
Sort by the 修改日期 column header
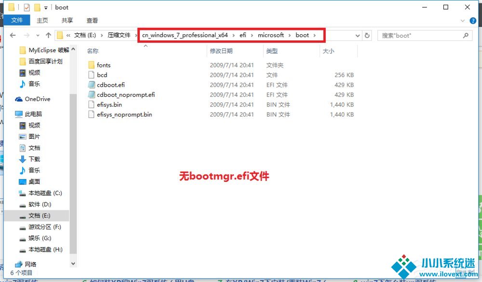[221, 51]
